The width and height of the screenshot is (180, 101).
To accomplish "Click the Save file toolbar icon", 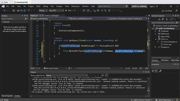I will point(21,11).
